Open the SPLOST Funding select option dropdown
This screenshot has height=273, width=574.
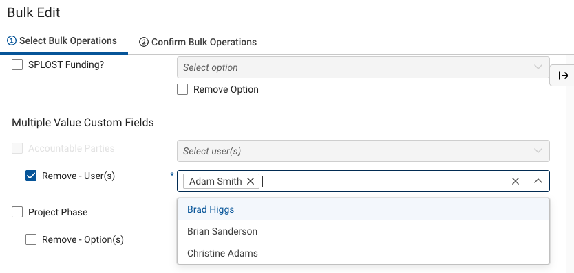coord(363,67)
